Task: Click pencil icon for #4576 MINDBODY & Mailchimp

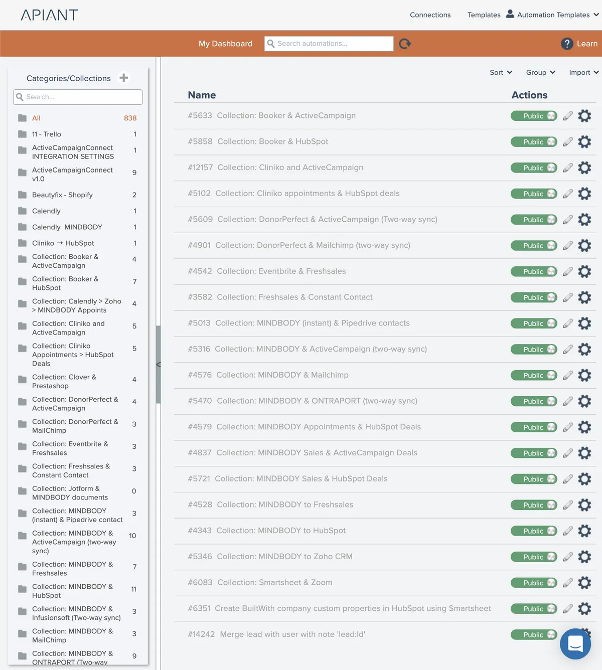Action: 567,375
